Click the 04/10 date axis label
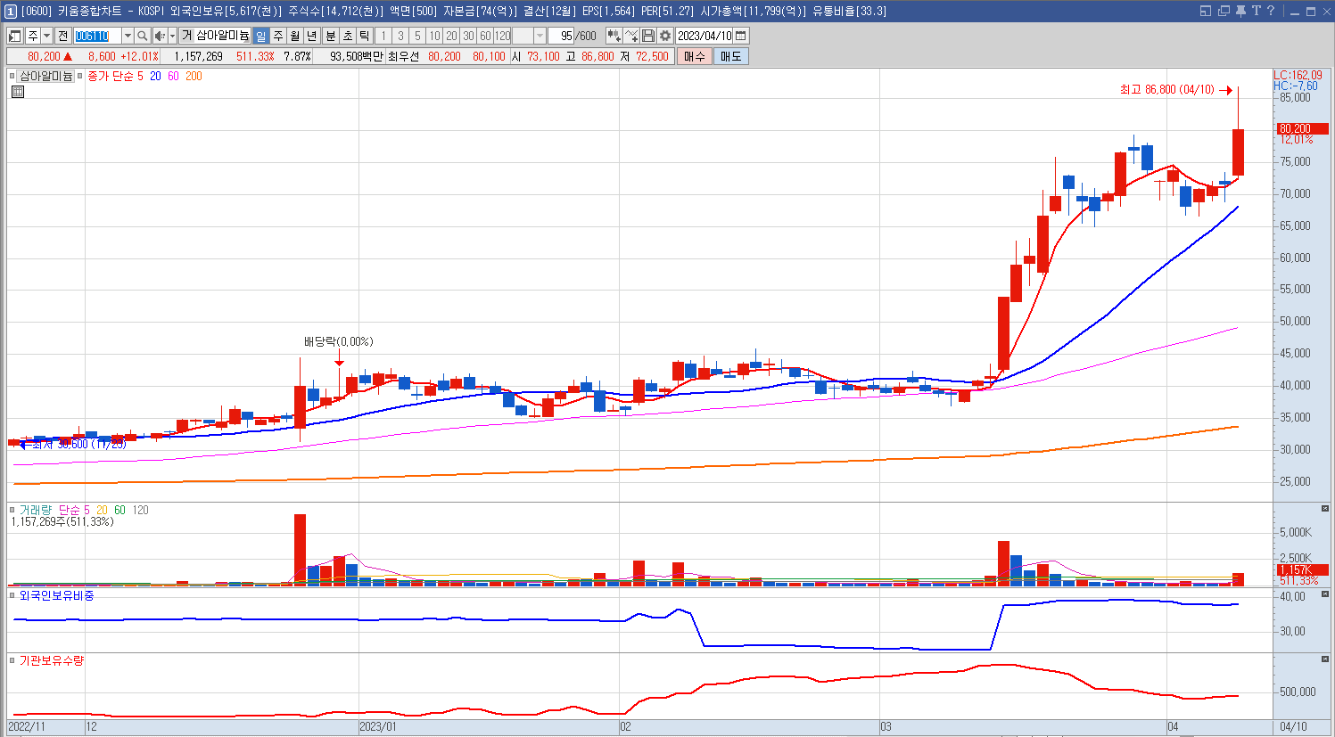Viewport: 1335px width, 737px height. [x=1293, y=727]
